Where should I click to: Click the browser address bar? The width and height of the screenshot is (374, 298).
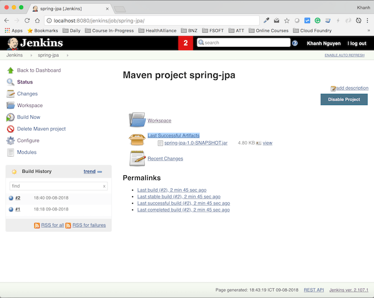click(x=152, y=21)
